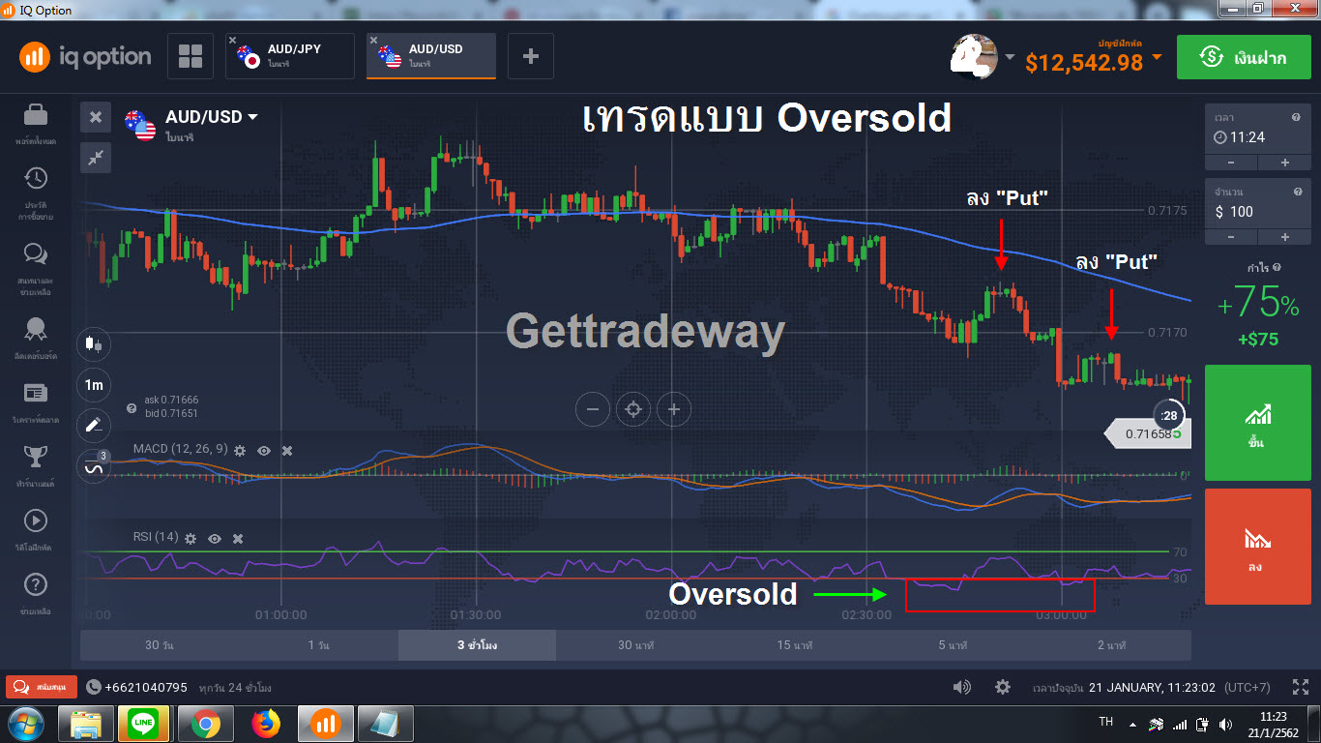Image resolution: width=1321 pixels, height=743 pixels.
Task: Toggle fullscreen mode icon at bottom right
Action: pos(1301,687)
